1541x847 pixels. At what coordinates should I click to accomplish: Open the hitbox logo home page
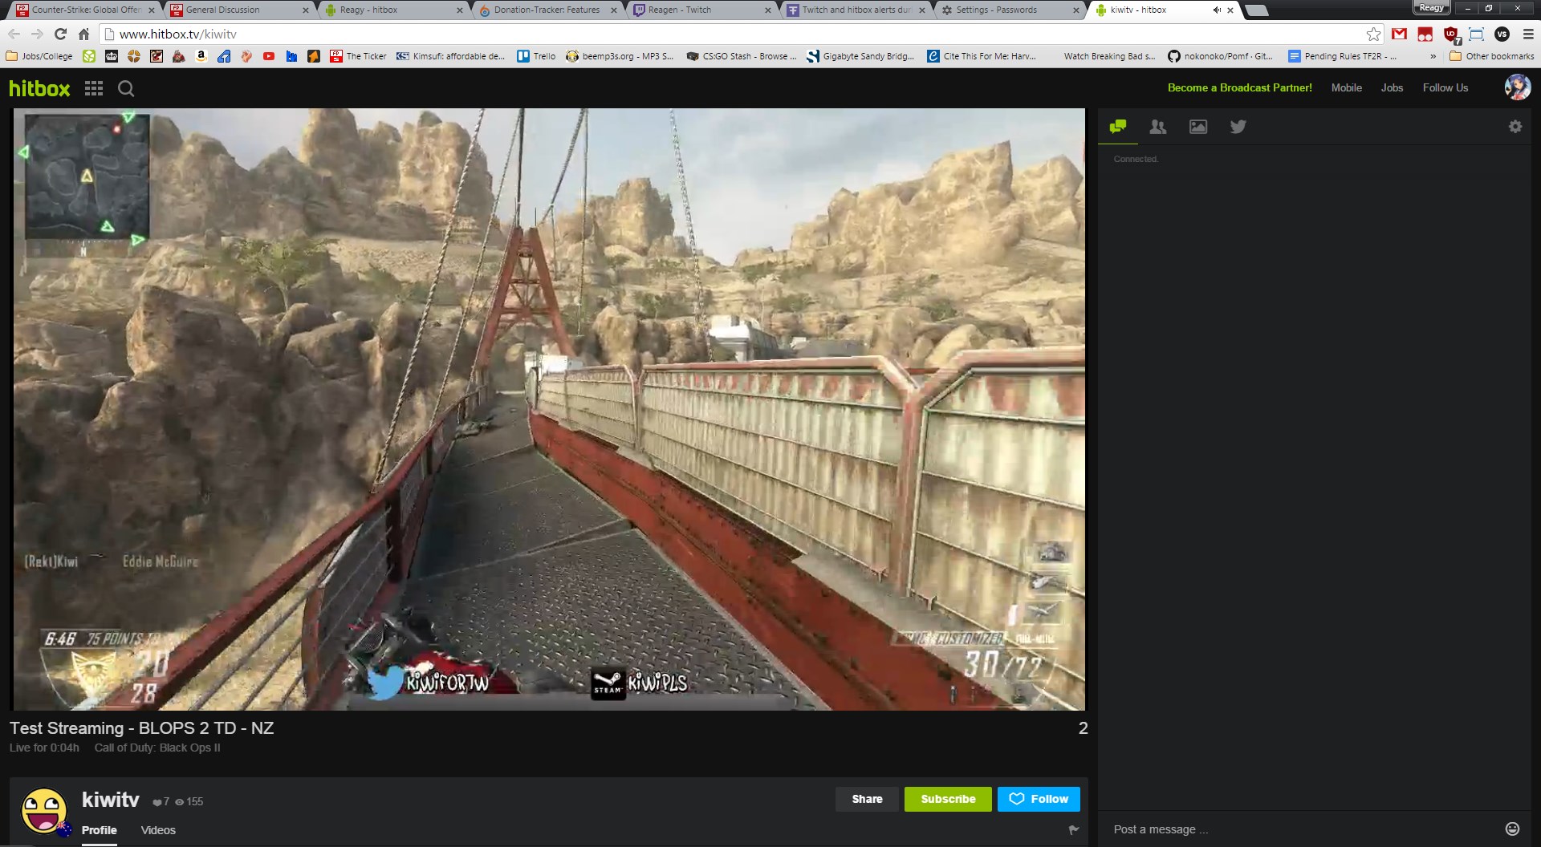coord(39,88)
